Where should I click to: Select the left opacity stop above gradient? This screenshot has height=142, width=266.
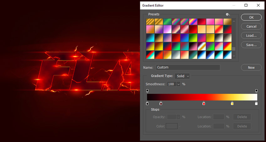coord(147,91)
